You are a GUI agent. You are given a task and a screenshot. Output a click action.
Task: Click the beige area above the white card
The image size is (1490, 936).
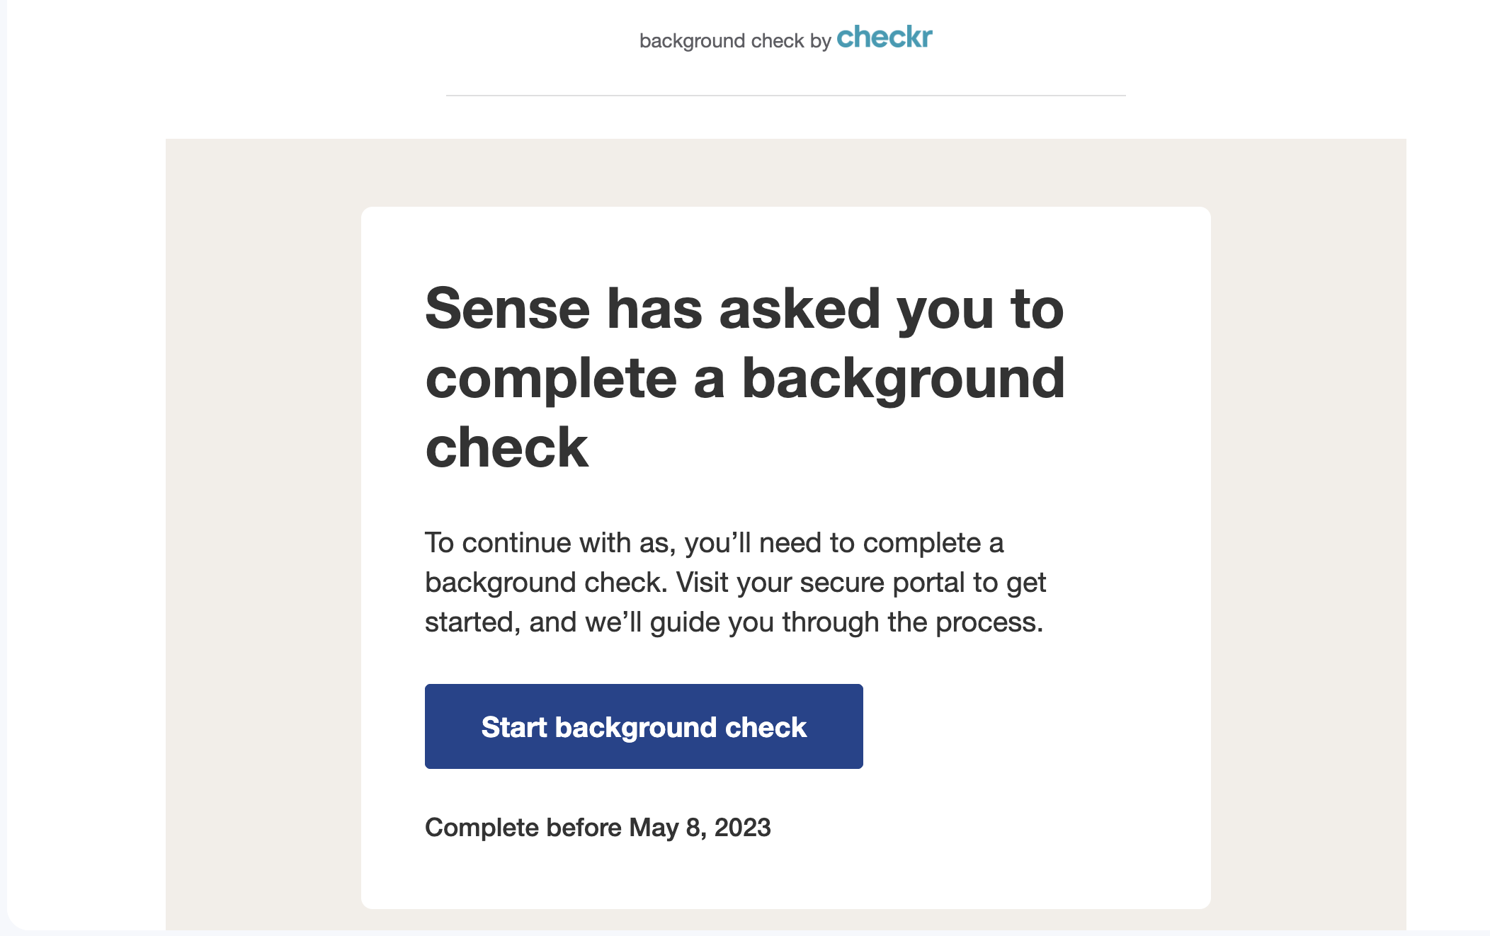pos(786,172)
